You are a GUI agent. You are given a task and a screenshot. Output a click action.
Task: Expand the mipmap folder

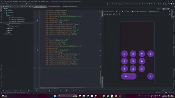tap(6, 29)
